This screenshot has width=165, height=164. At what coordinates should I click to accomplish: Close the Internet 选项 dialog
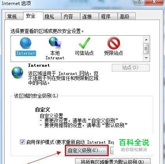pos(154,2)
